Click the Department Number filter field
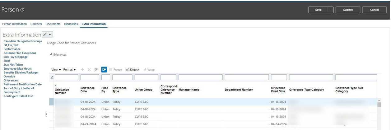The height and width of the screenshot is (130, 391). [x=247, y=77]
